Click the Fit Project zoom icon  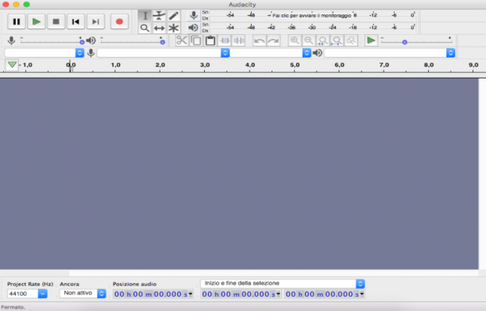pyautogui.click(x=337, y=40)
